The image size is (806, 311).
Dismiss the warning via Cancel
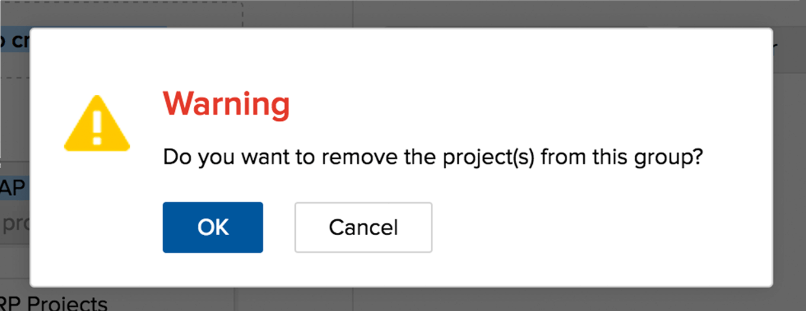(x=363, y=227)
